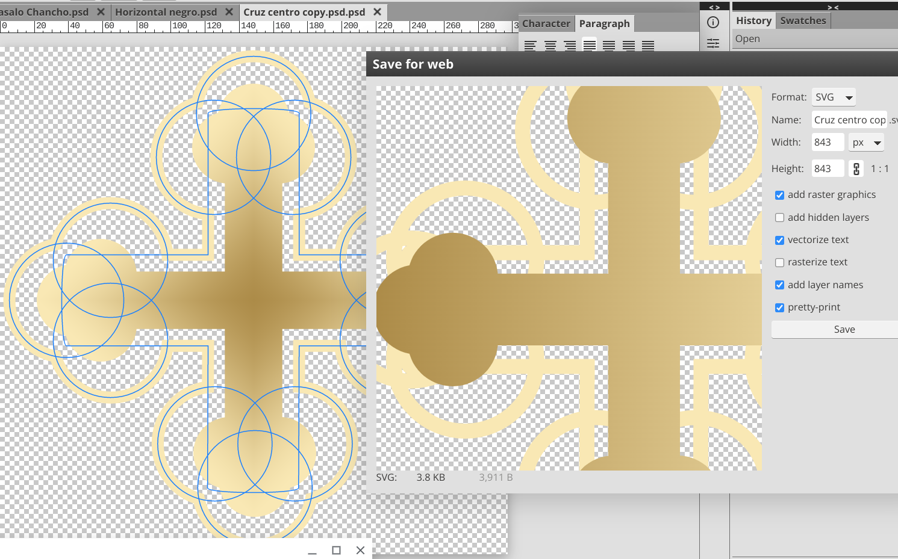Edit the file name field
The width and height of the screenshot is (898, 559).
click(x=849, y=119)
